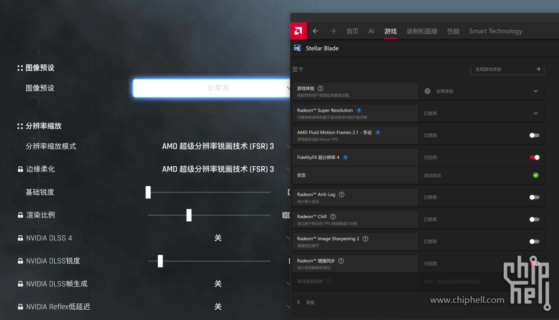
Task: Click the NVIDIA DLSS锐度 slider handle
Action: pos(160,261)
